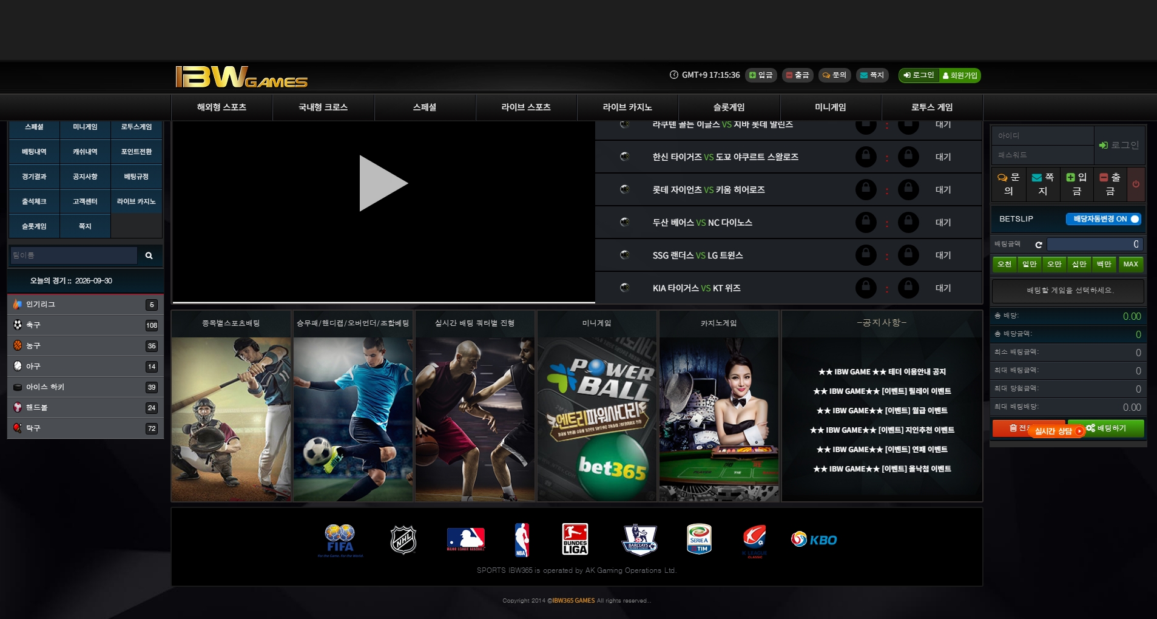This screenshot has width=1157, height=619.
Task: Click 배팅하기 place bet button
Action: point(1106,428)
